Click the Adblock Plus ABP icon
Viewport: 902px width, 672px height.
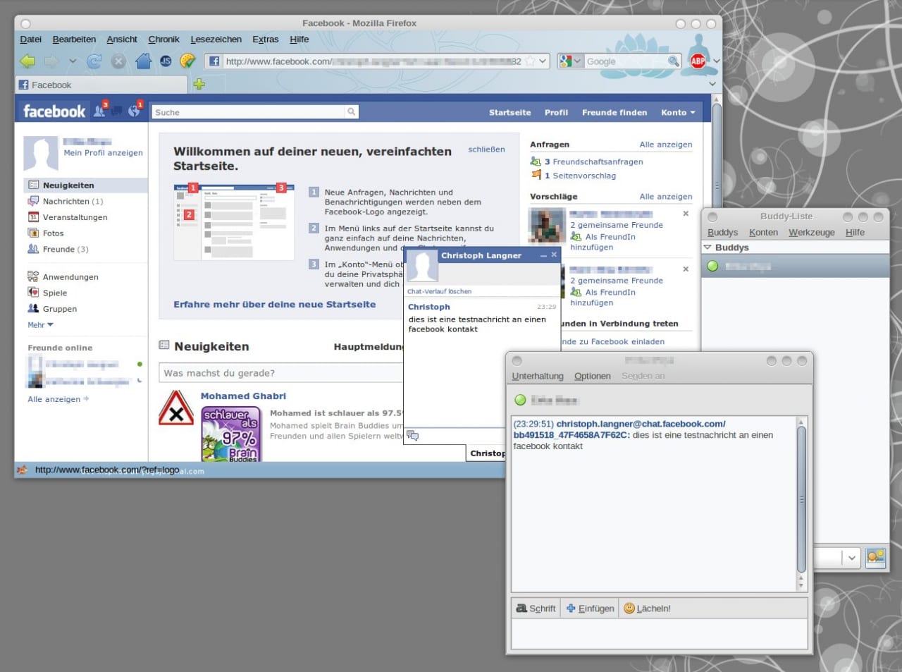click(698, 61)
